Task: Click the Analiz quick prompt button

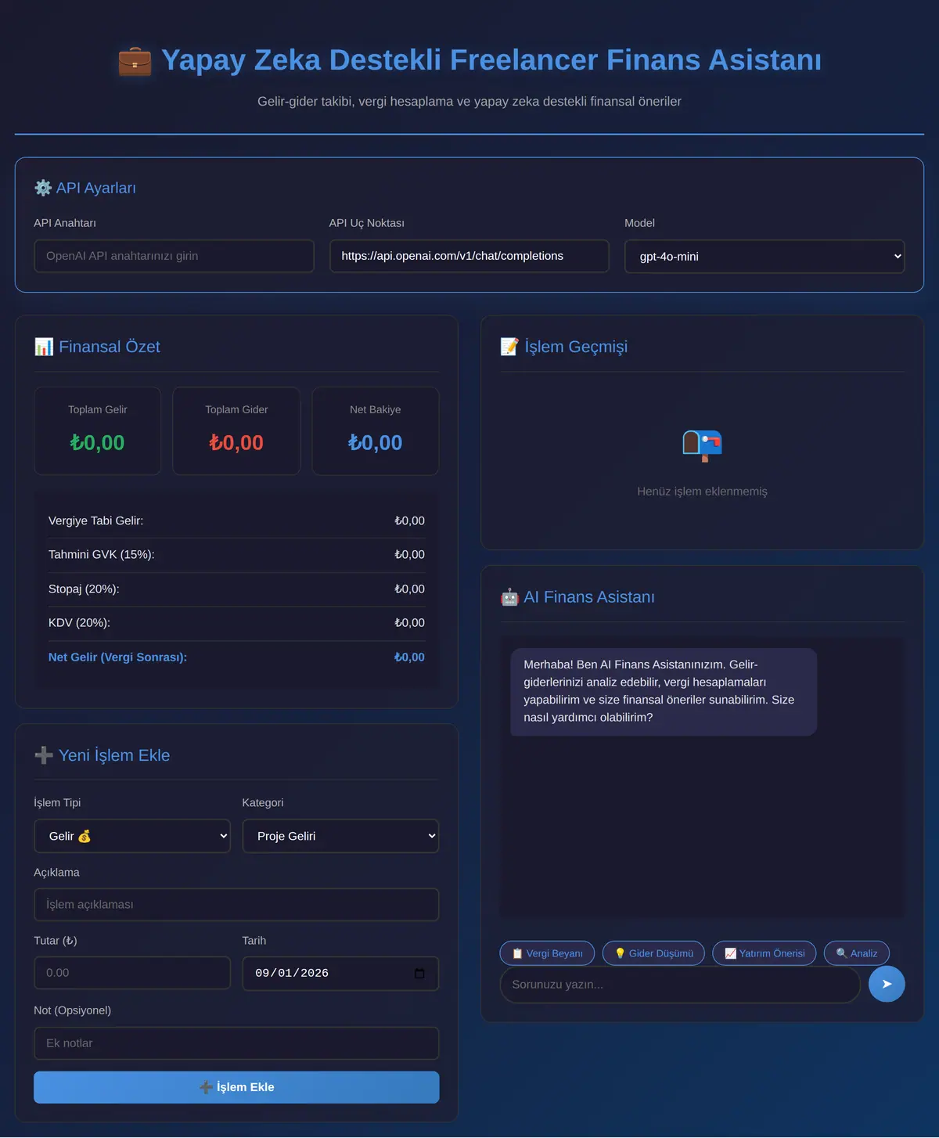Action: click(x=857, y=953)
